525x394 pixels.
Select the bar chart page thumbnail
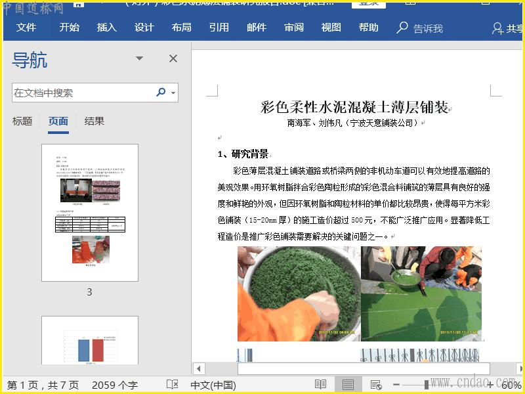click(x=90, y=340)
